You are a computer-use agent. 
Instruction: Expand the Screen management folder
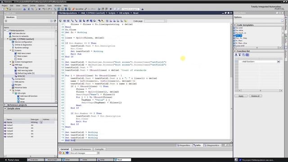click(x=10, y=62)
